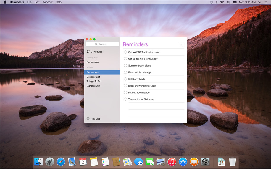Check off Call Larry back reminder
Image resolution: width=271 pixels, height=169 pixels.
tap(125, 79)
